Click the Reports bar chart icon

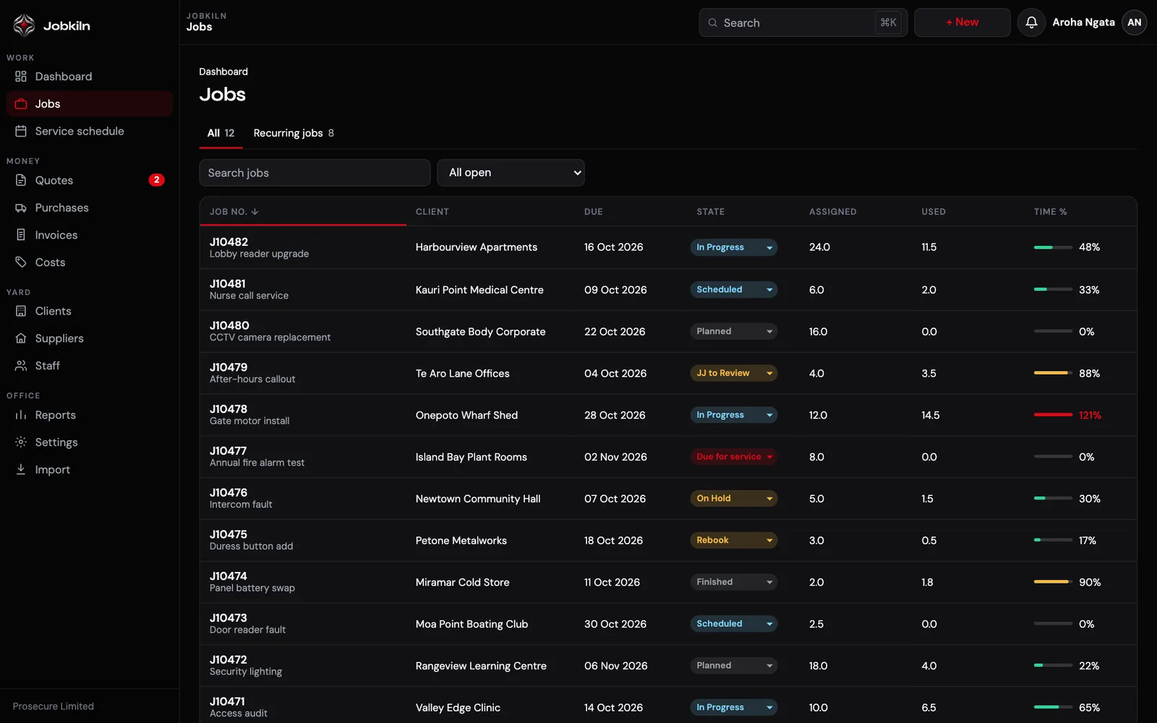pos(21,415)
